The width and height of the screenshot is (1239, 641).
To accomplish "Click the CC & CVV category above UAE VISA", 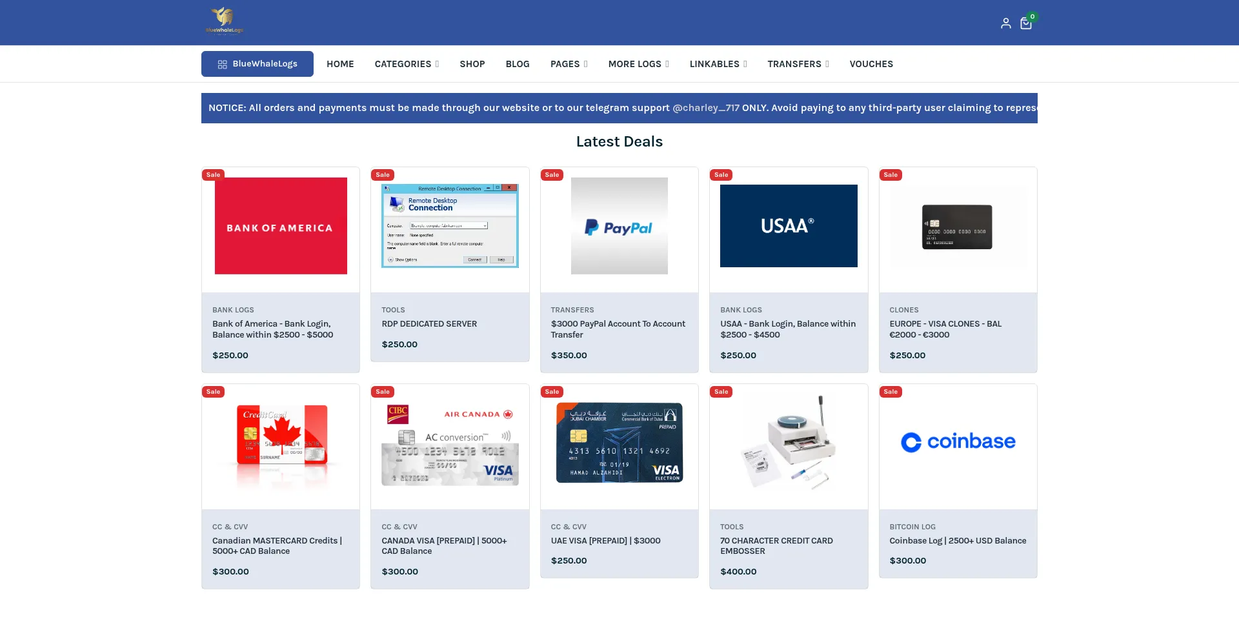I will 569,527.
